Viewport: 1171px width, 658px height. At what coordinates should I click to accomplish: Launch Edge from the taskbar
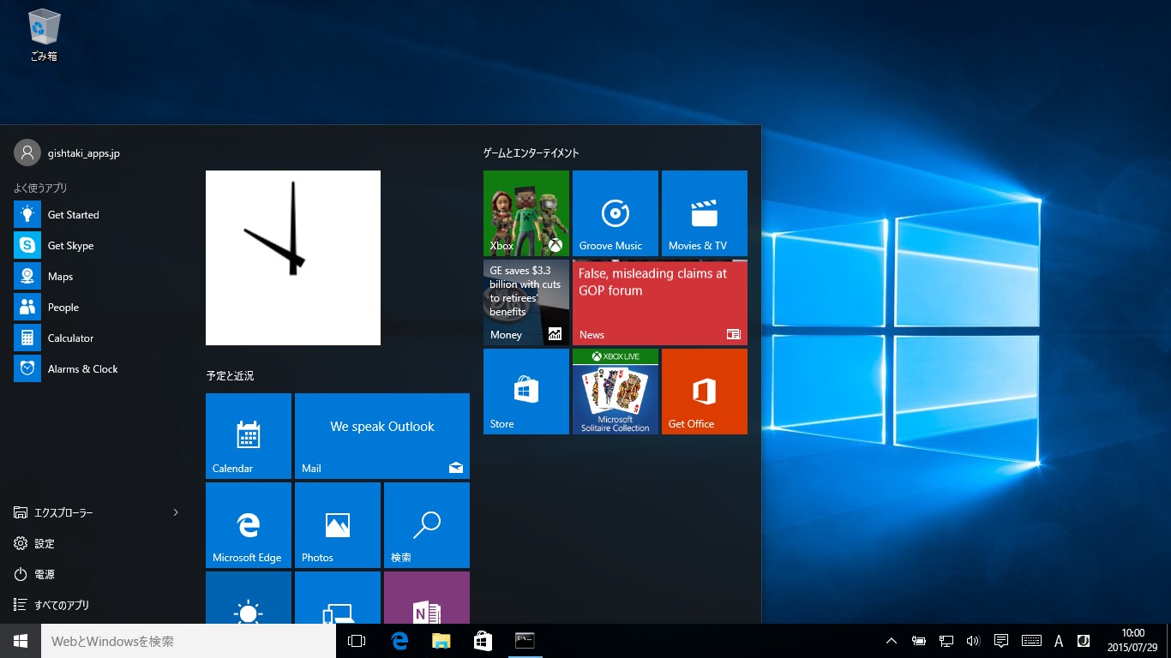pyautogui.click(x=399, y=641)
